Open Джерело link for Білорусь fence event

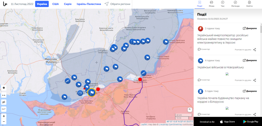[x=250, y=91]
